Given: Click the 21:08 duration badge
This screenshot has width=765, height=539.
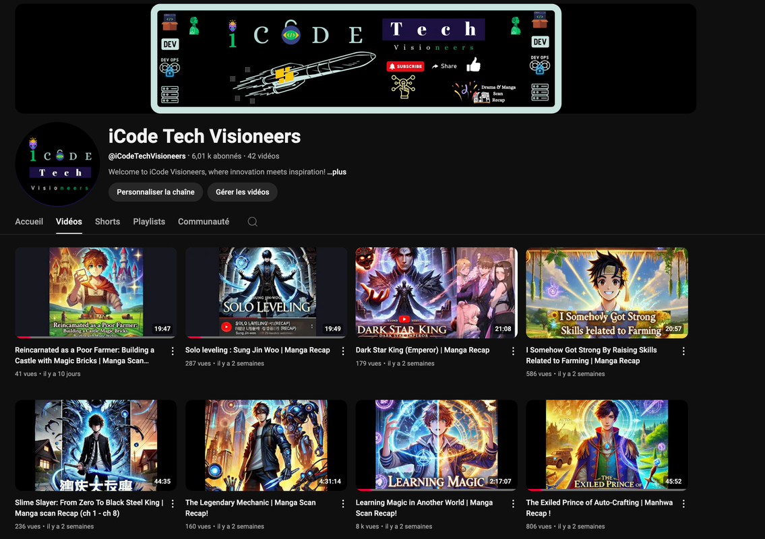Looking at the screenshot, I should coord(503,329).
